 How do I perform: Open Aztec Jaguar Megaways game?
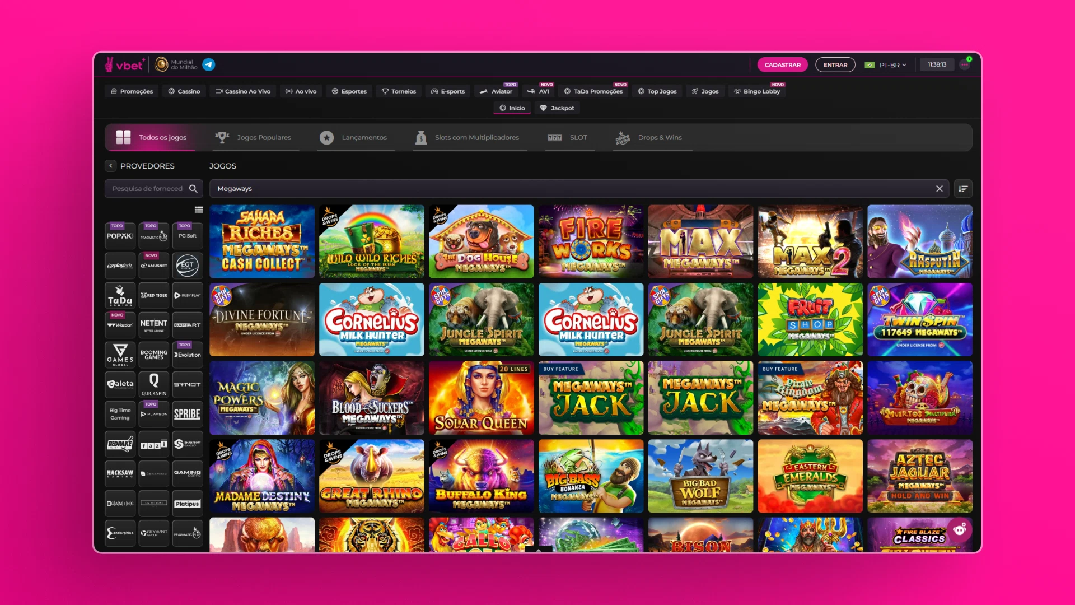point(920,476)
